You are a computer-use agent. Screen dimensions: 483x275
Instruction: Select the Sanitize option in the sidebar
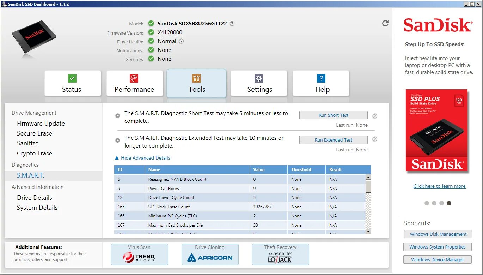(x=28, y=143)
